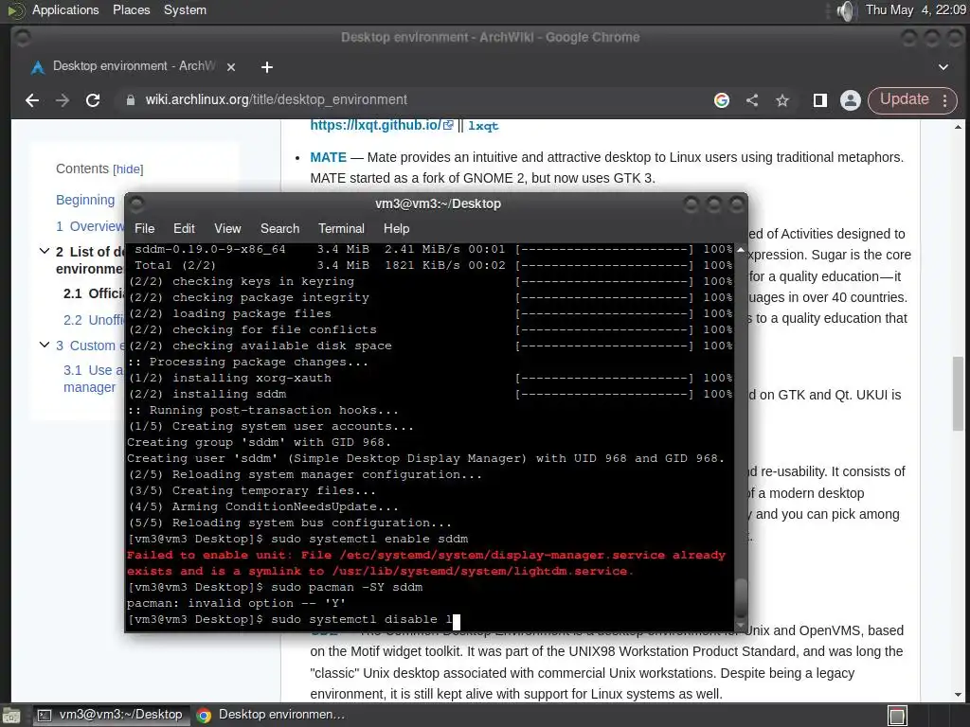
Task: Open Chrome tab search dropdown arrow
Action: click(x=943, y=67)
